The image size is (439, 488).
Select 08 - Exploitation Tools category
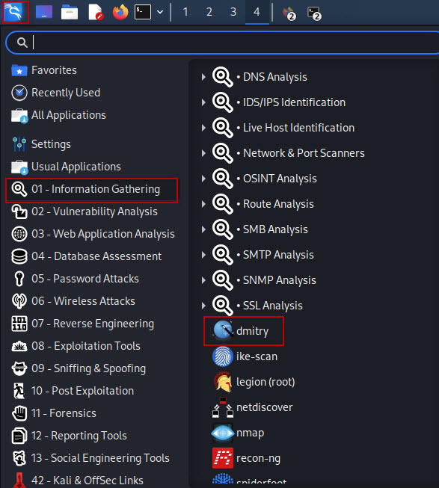click(x=76, y=347)
